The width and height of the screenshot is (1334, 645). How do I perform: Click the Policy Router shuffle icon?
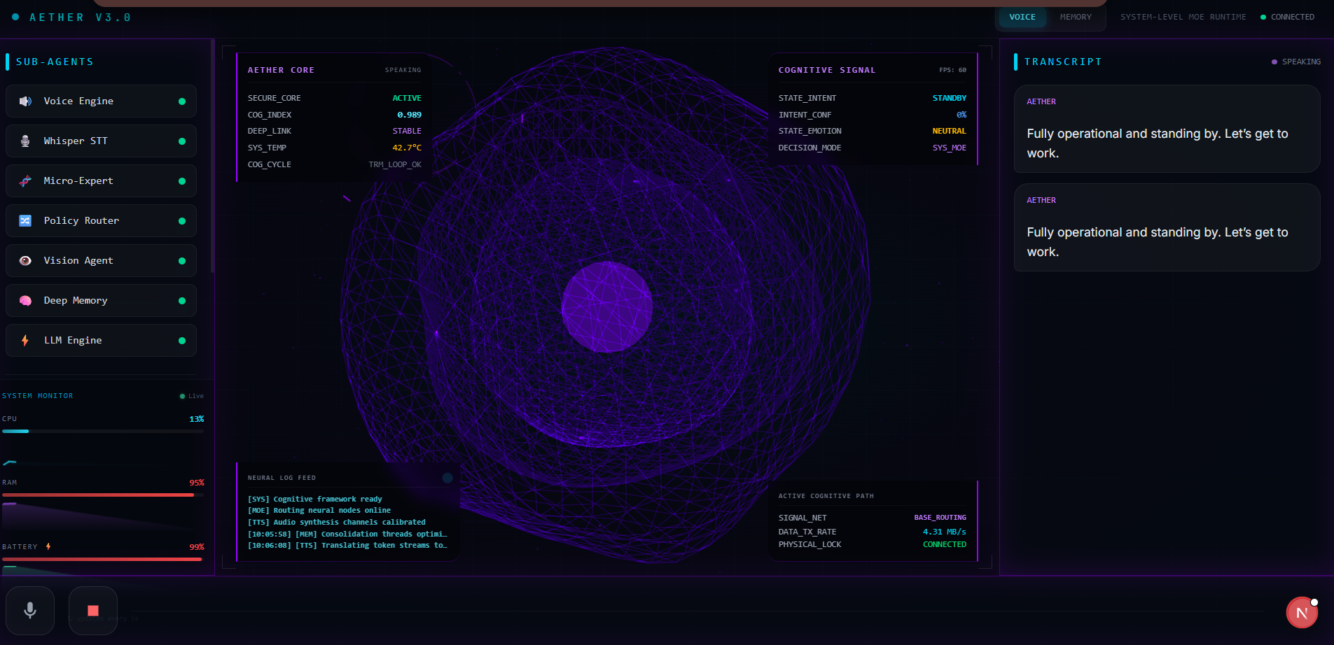click(x=25, y=221)
